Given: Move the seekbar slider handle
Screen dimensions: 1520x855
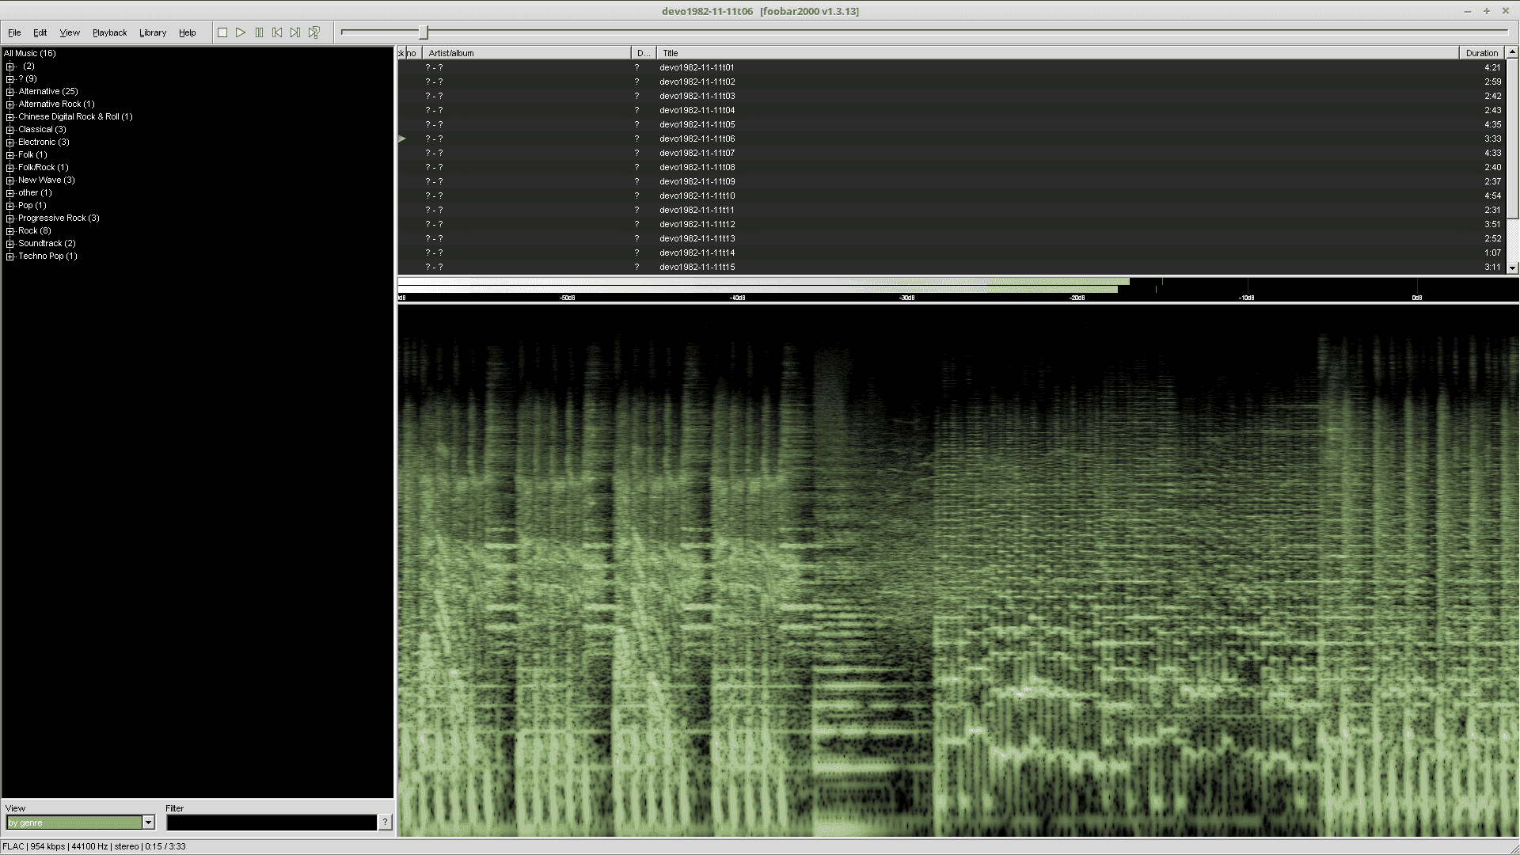Looking at the screenshot, I should click(x=424, y=32).
